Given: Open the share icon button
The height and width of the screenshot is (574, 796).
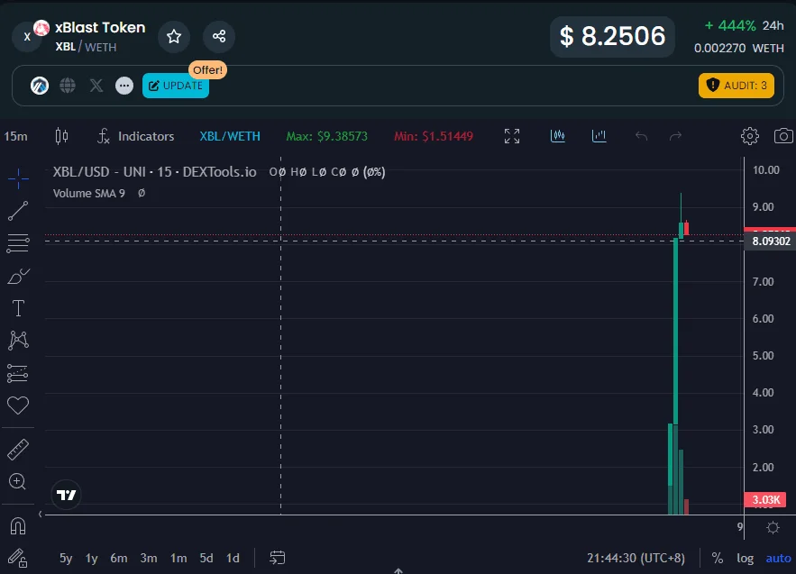Looking at the screenshot, I should pyautogui.click(x=219, y=37).
